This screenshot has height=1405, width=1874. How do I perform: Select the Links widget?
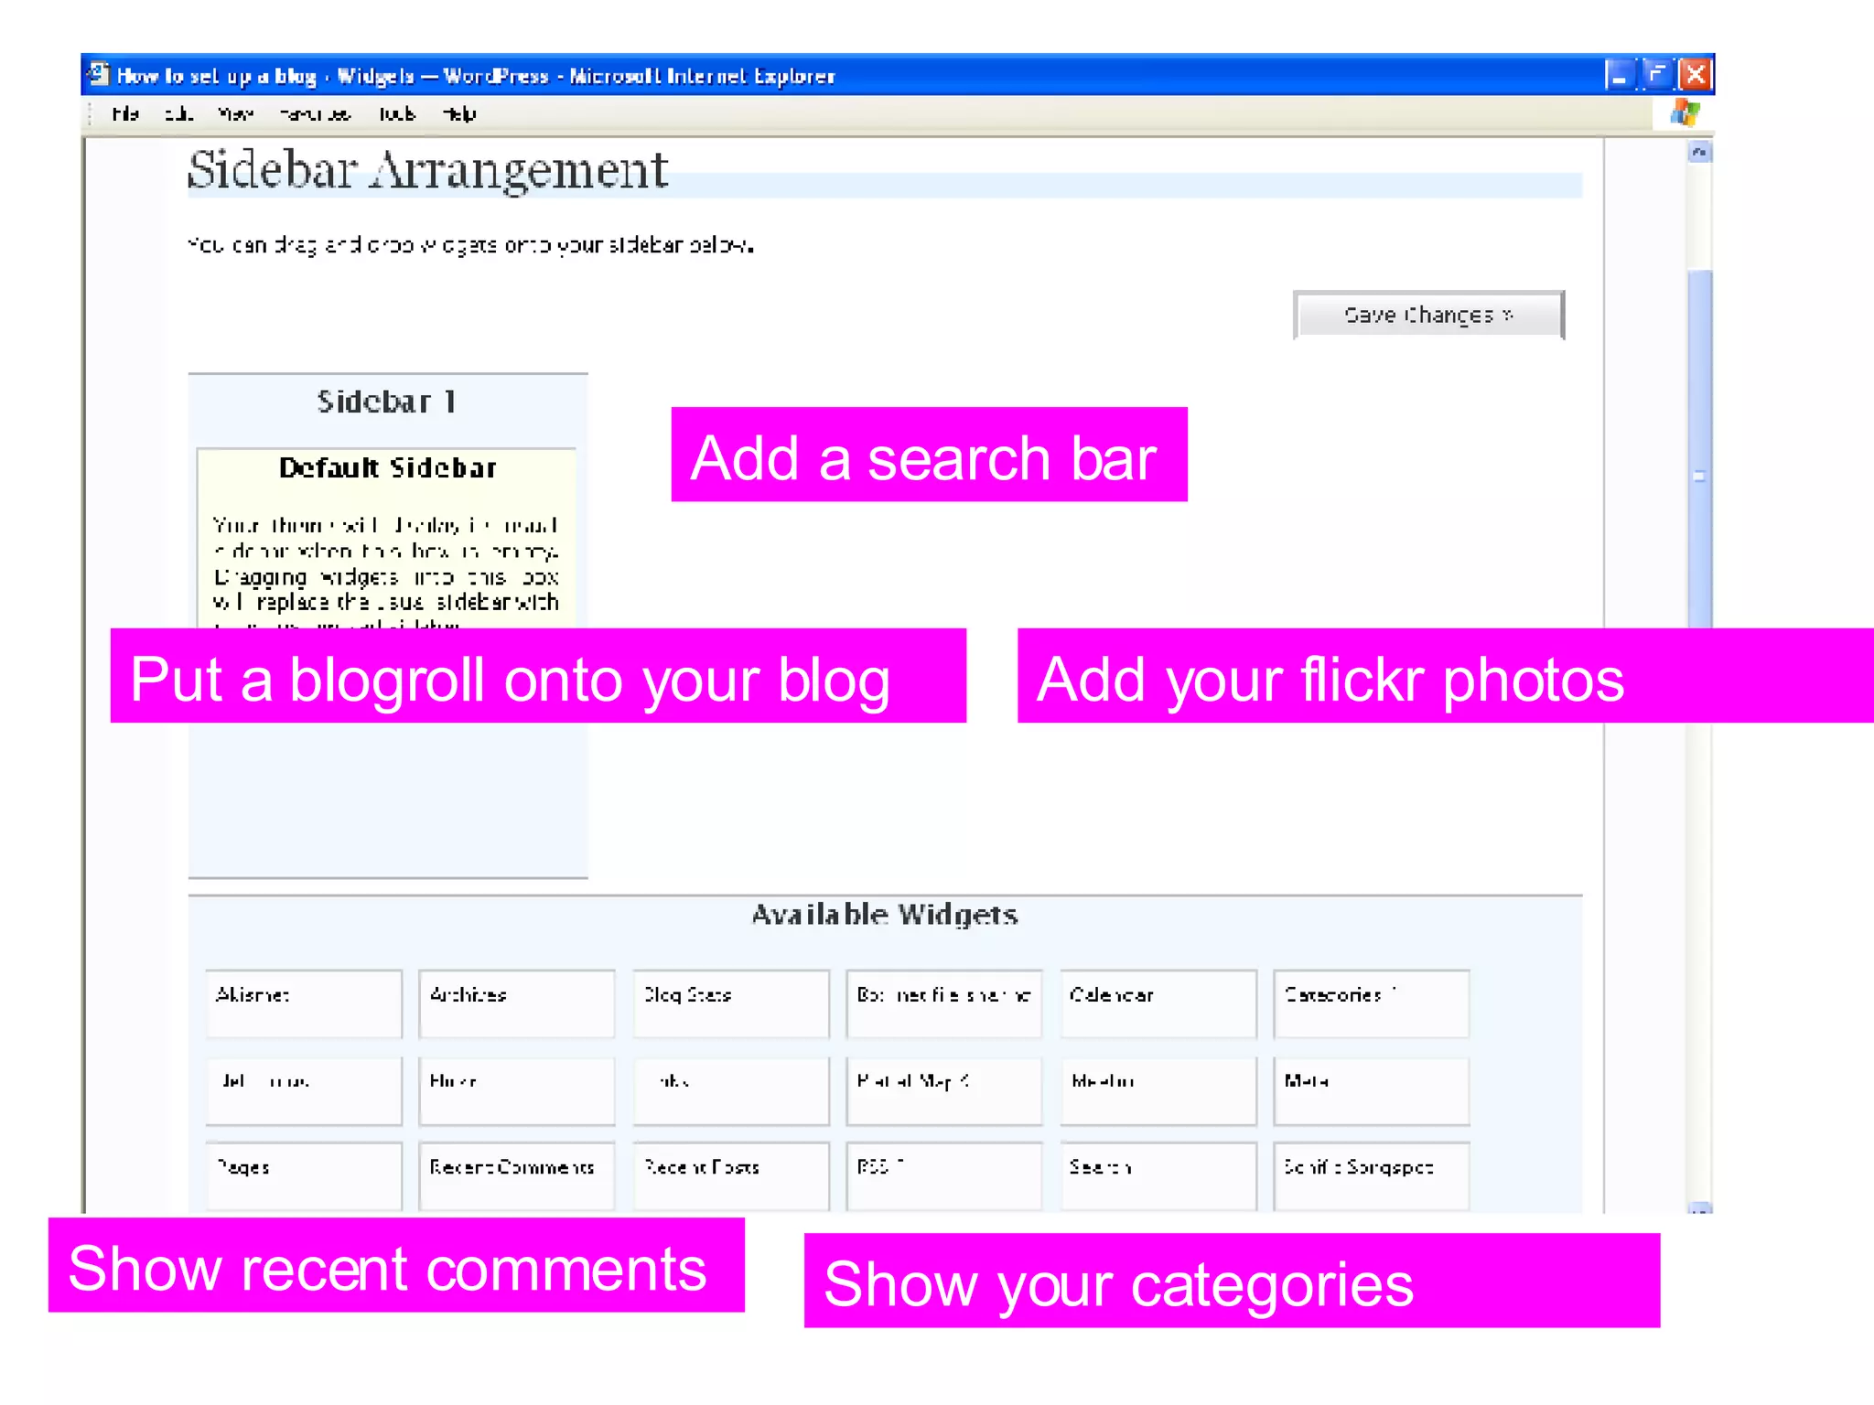(731, 1090)
